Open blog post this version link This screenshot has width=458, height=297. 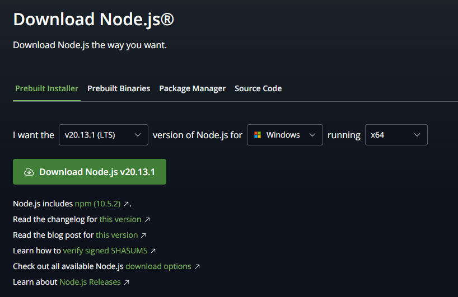(117, 235)
